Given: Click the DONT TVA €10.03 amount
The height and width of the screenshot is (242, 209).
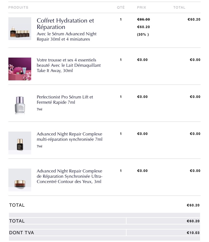Looking at the screenshot, I should [193, 233].
